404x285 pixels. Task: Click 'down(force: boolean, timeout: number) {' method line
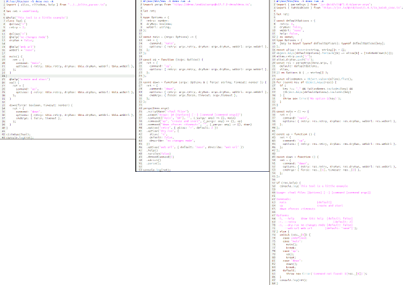(41, 105)
